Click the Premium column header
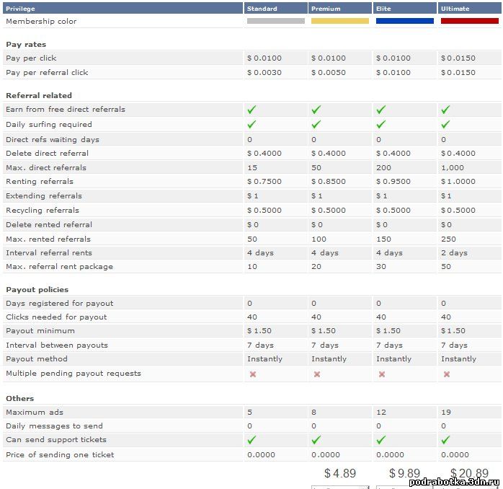The width and height of the screenshot is (503, 489). click(340, 9)
